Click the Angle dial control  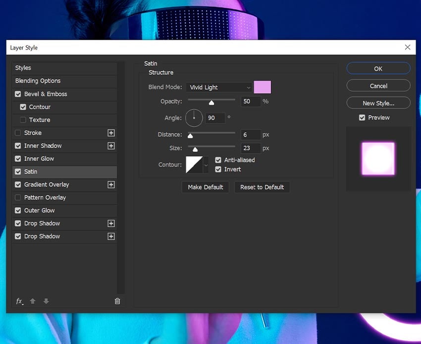194,118
